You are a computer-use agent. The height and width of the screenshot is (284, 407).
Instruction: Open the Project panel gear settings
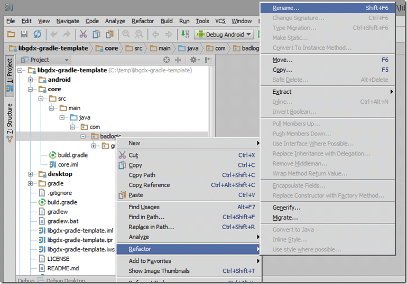pos(195,60)
